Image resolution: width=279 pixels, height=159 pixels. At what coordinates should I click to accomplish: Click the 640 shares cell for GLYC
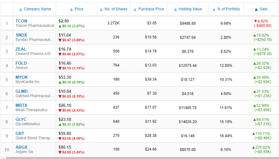click(116, 121)
